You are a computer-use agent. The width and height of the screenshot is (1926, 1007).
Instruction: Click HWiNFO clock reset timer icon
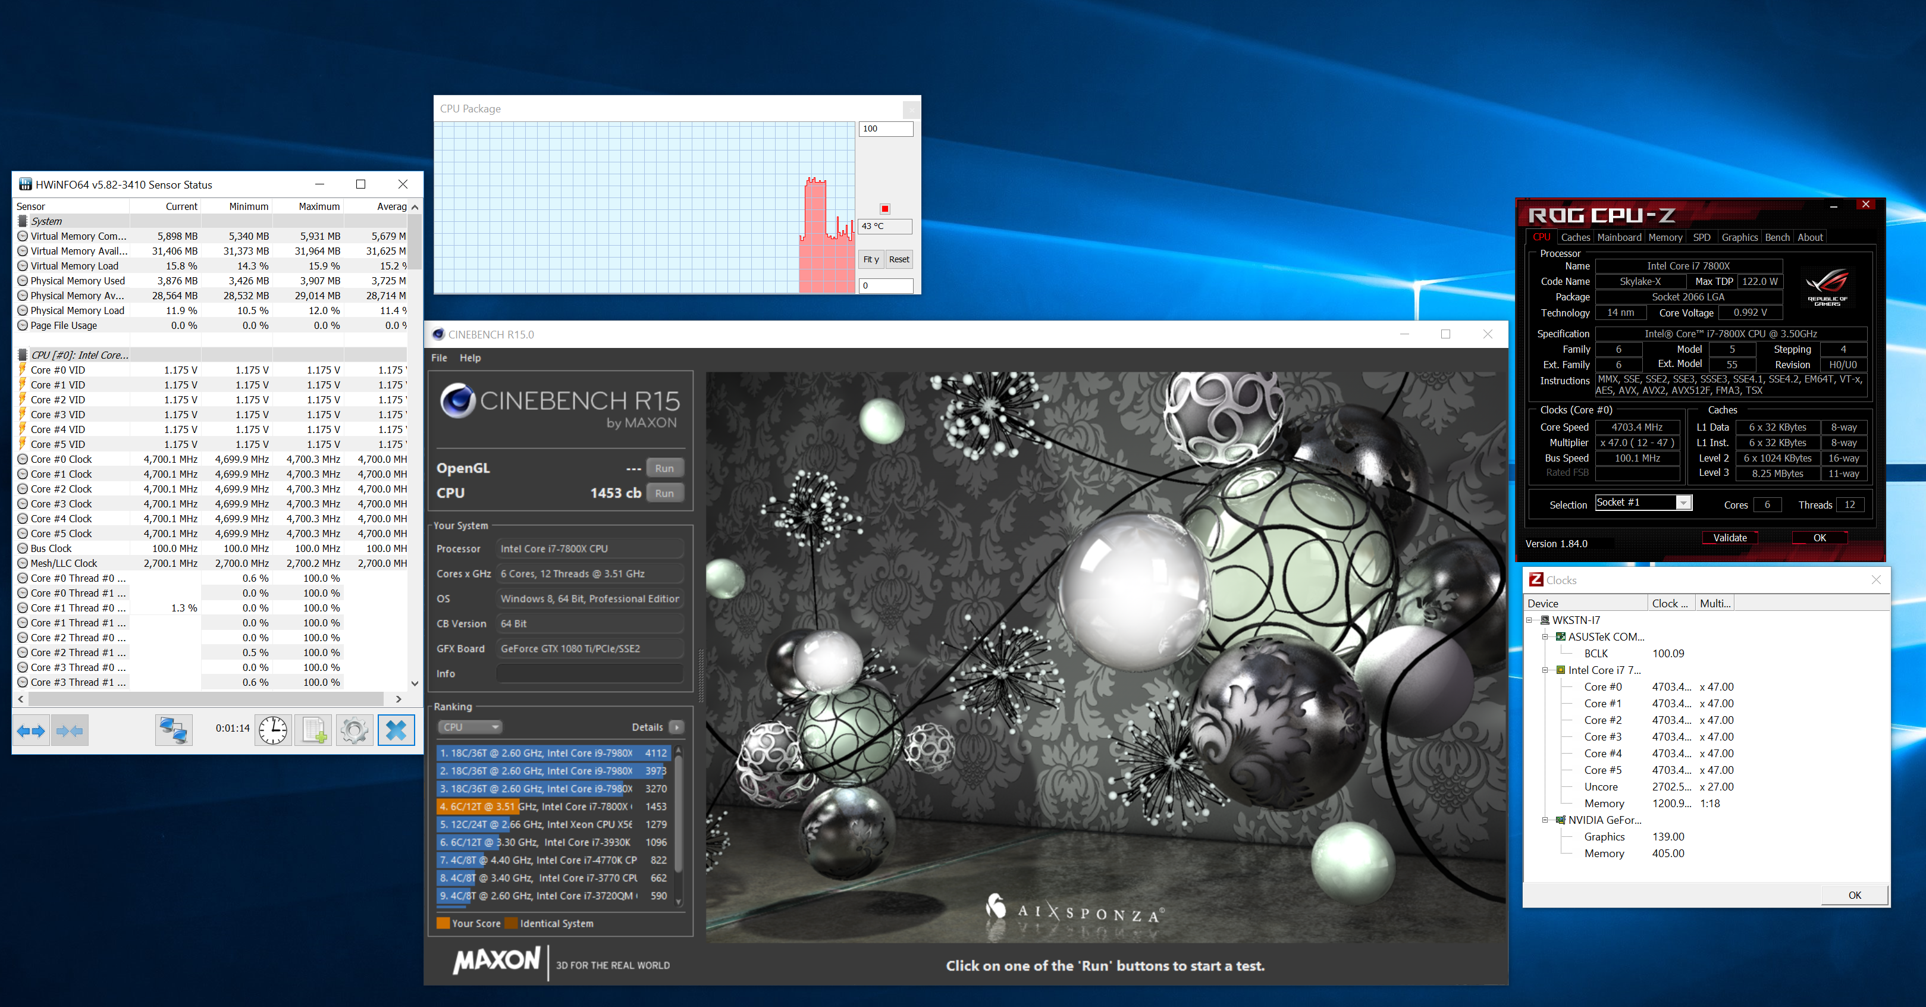[x=273, y=730]
